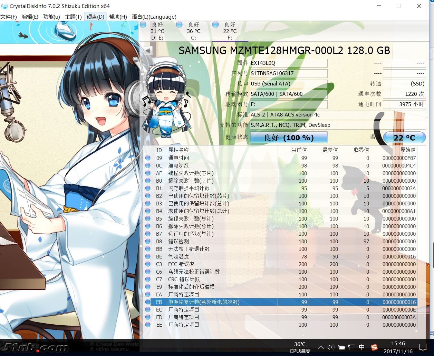Screen dimensions: 434x356
Task: Open the Action Center notification icon
Action: pyautogui.click(x=423, y=347)
